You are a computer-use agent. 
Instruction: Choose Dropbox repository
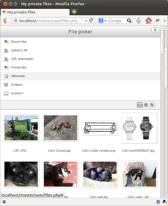pos(80,85)
